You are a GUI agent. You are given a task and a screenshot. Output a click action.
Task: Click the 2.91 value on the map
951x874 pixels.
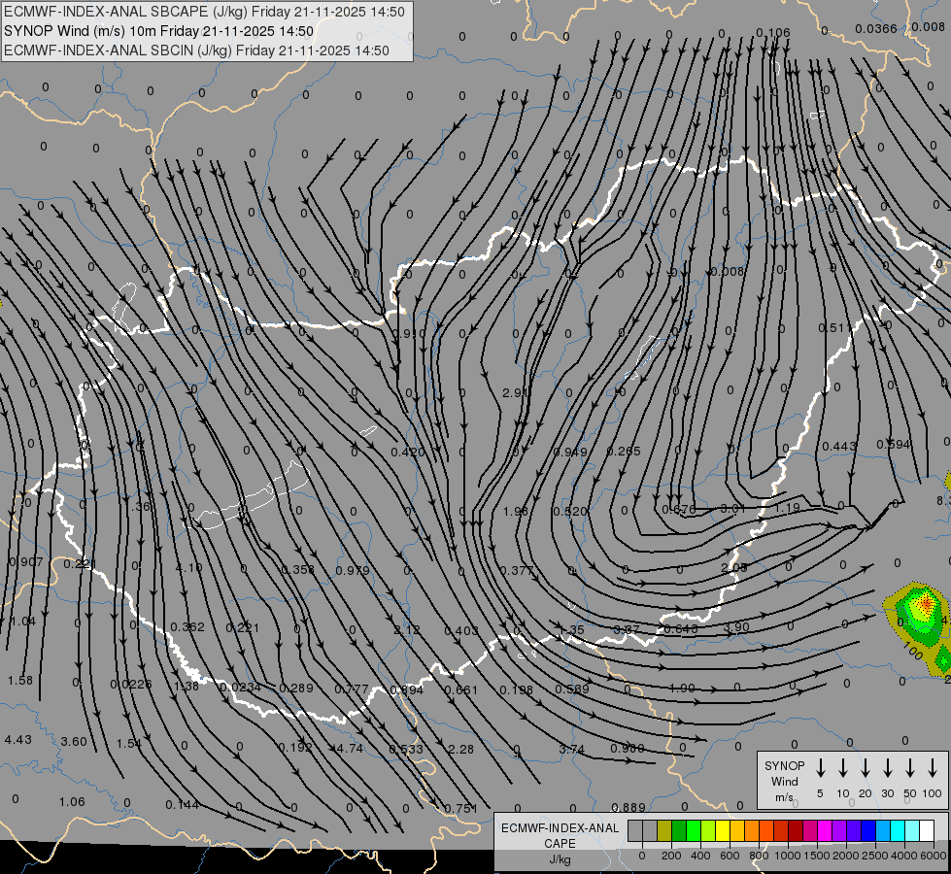[x=515, y=392]
